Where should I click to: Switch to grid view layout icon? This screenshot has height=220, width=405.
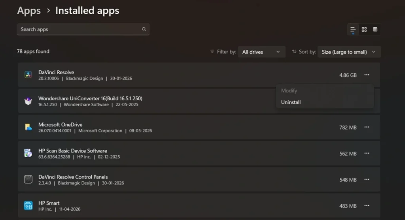pos(364,29)
